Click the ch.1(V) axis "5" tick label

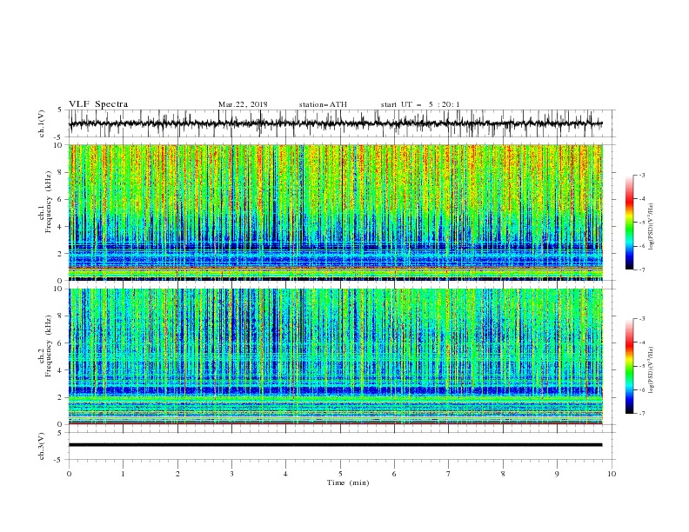60,110
